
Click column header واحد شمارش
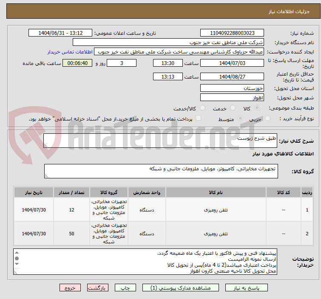click(x=147, y=192)
